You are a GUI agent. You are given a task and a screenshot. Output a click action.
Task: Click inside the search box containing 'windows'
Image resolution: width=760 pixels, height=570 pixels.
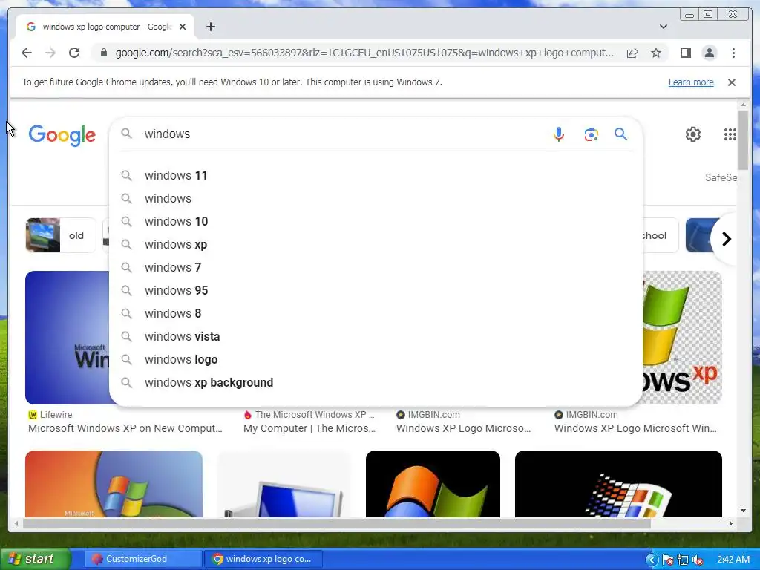(339, 134)
